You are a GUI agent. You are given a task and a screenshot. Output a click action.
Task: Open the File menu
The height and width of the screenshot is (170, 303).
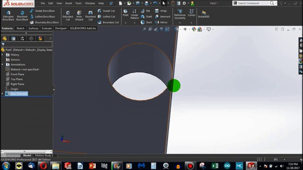click(43, 3)
